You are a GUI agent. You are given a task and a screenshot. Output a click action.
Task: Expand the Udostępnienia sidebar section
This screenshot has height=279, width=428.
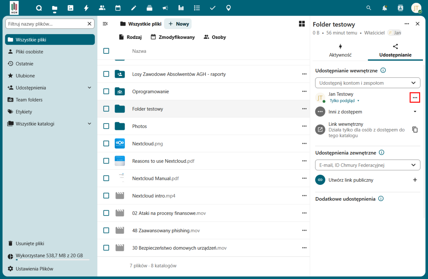coord(90,88)
